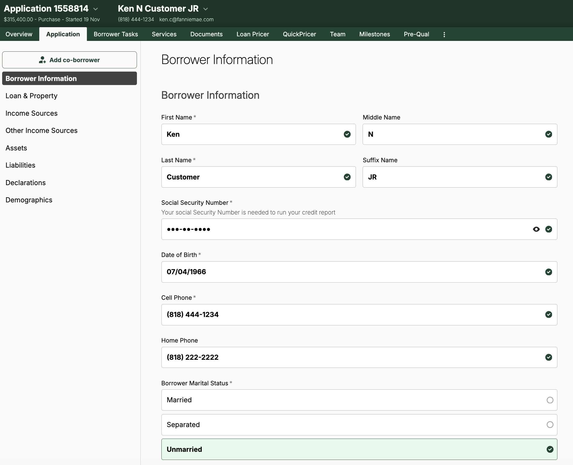The height and width of the screenshot is (465, 573).
Task: Open the Borrower Tasks tab
Action: coord(116,34)
